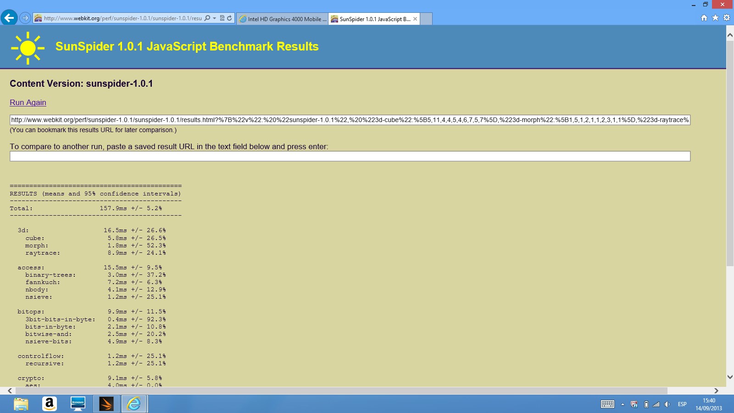Switch to the Intel HD Graphics 4000 tab
734x413 pixels.
[283, 19]
